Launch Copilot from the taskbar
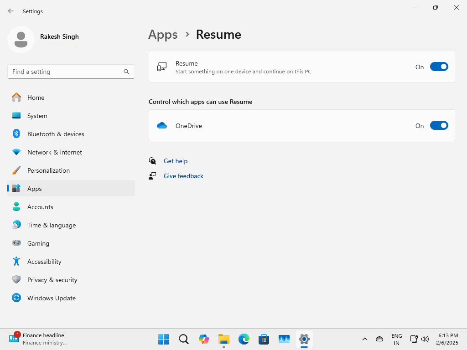467x350 pixels. coord(203,339)
